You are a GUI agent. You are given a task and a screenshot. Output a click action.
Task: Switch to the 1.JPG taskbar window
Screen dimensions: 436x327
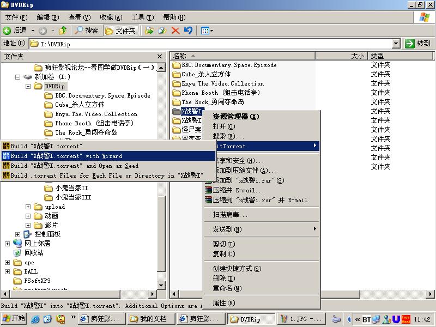[301, 319]
